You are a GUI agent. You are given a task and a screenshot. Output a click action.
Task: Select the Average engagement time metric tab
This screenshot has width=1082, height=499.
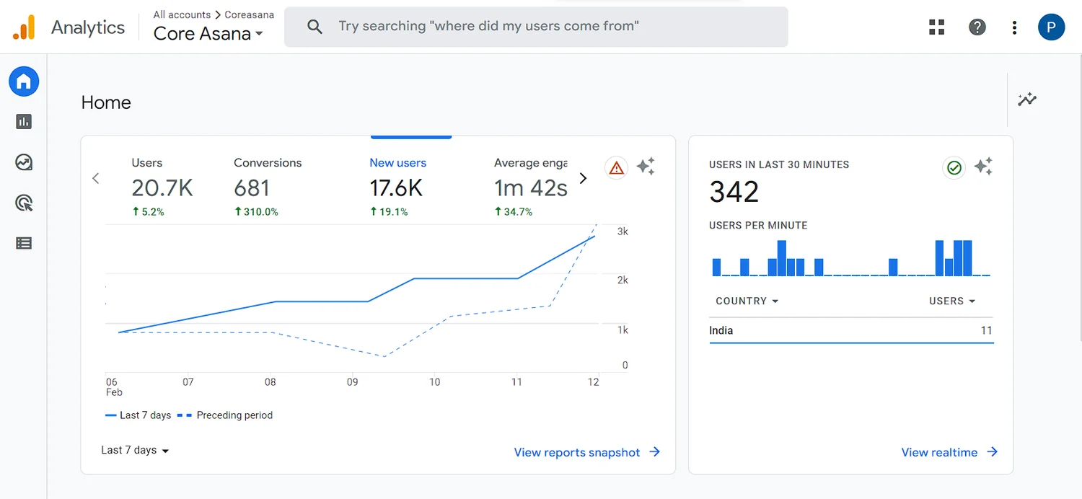531,187
